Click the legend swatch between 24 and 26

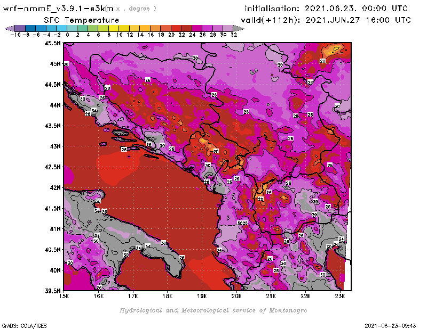tap(196, 28)
